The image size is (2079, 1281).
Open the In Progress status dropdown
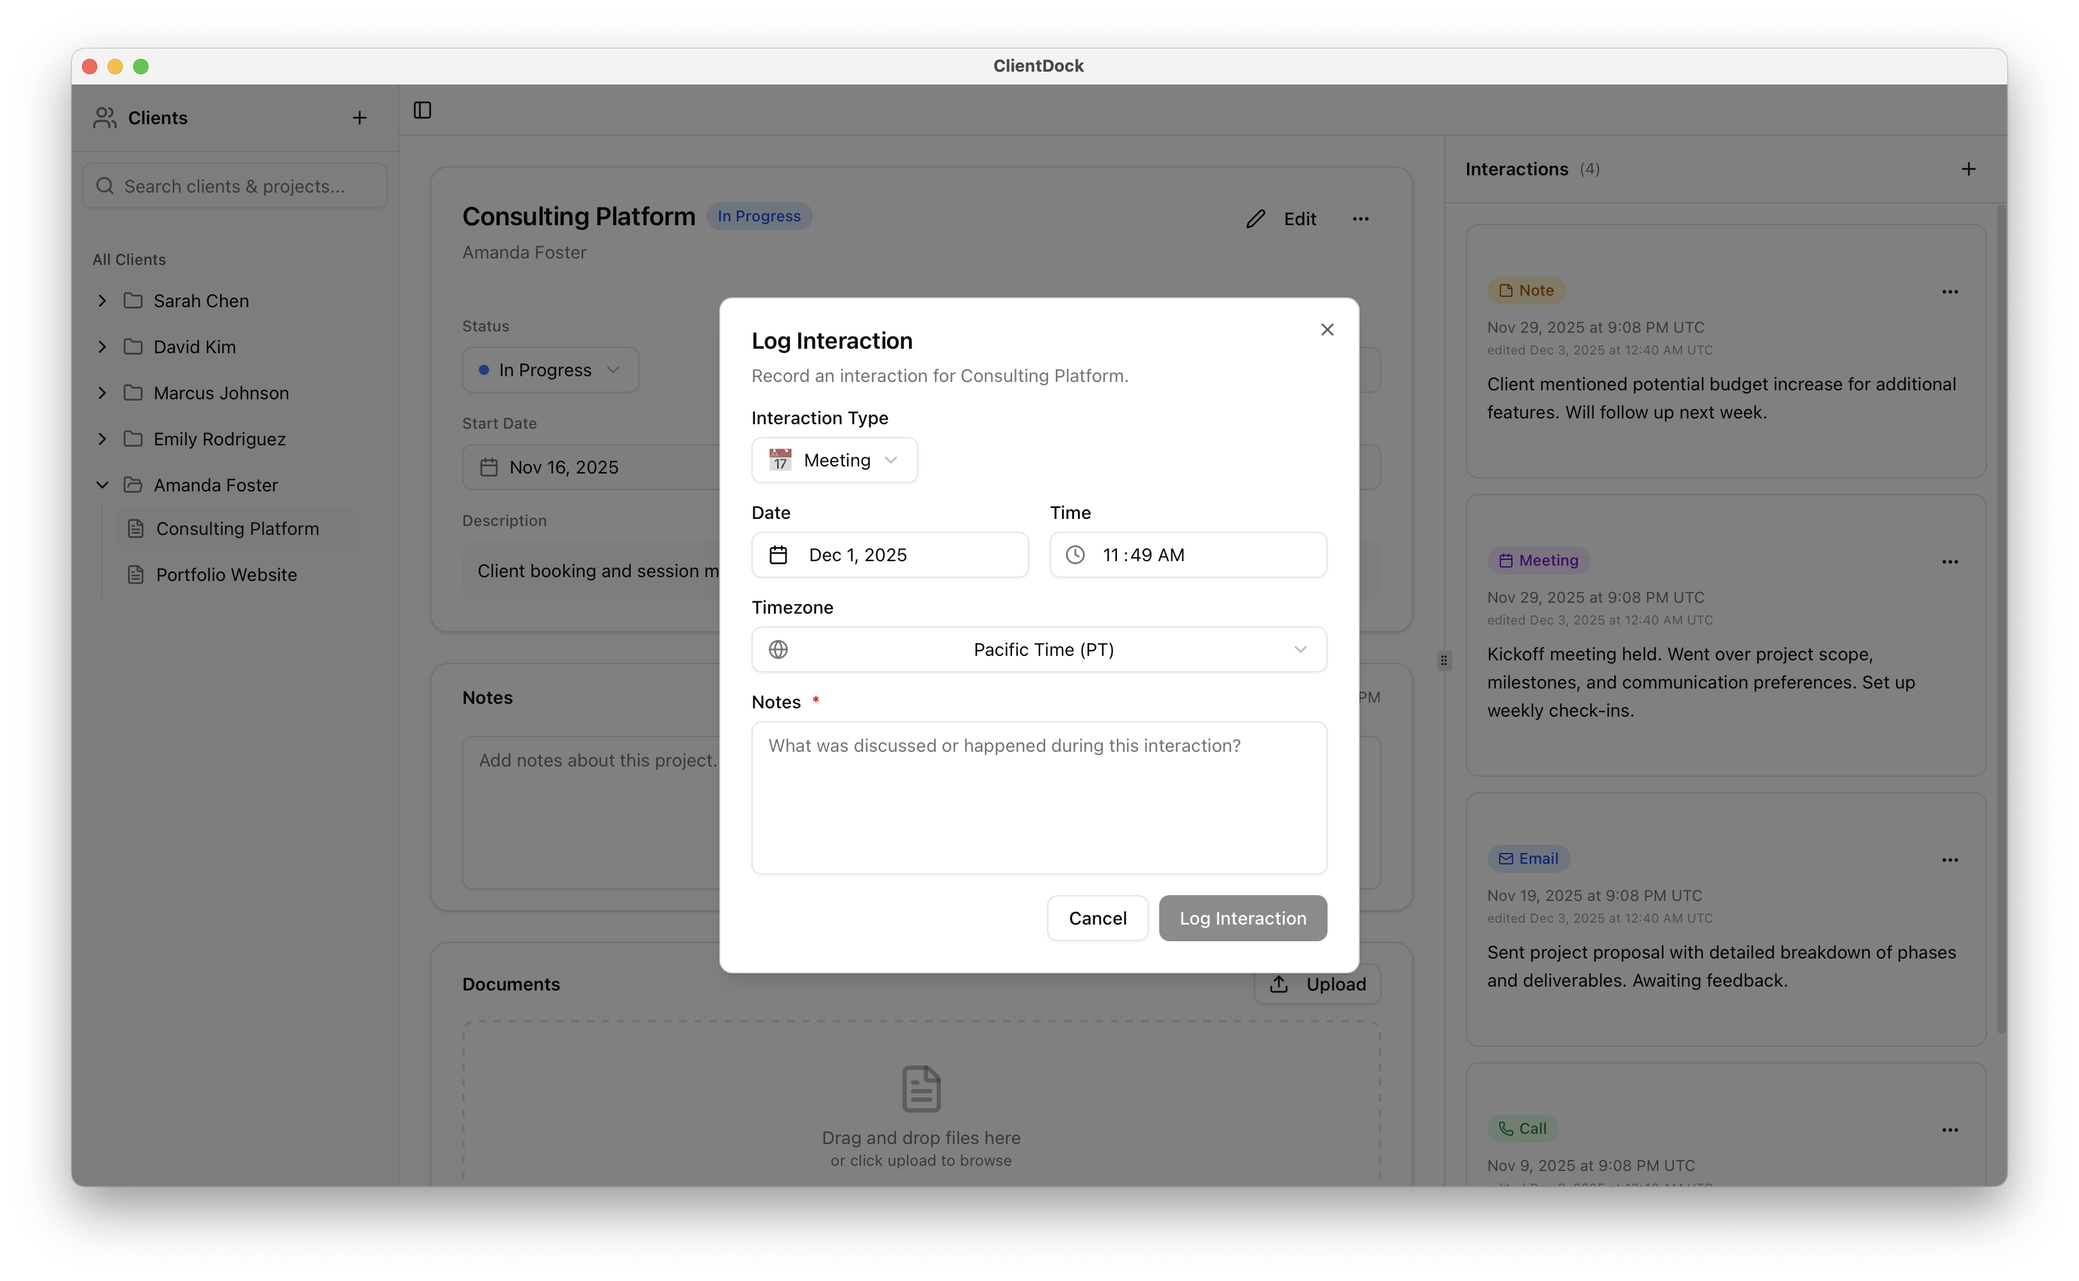tap(549, 369)
